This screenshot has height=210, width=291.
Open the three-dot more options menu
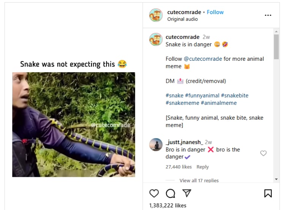(268, 15)
